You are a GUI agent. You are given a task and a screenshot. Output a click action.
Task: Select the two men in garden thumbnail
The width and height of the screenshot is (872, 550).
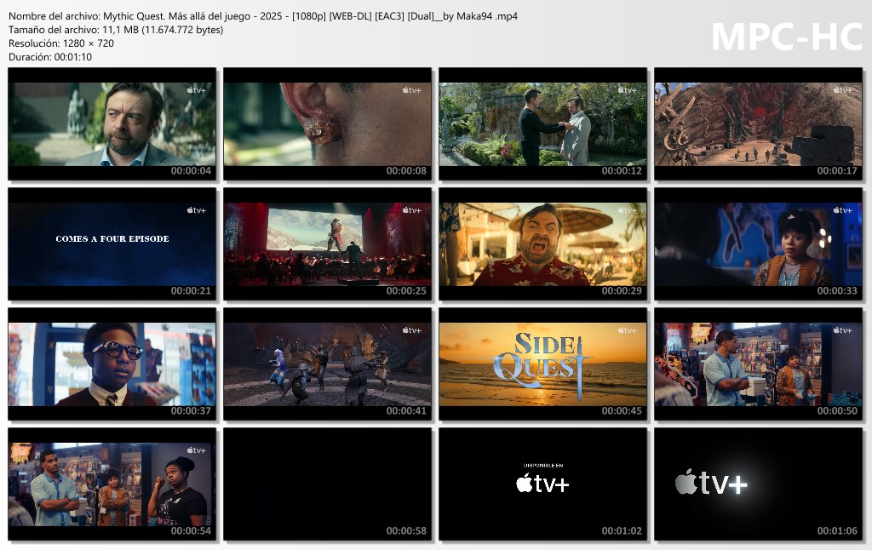[x=542, y=124]
